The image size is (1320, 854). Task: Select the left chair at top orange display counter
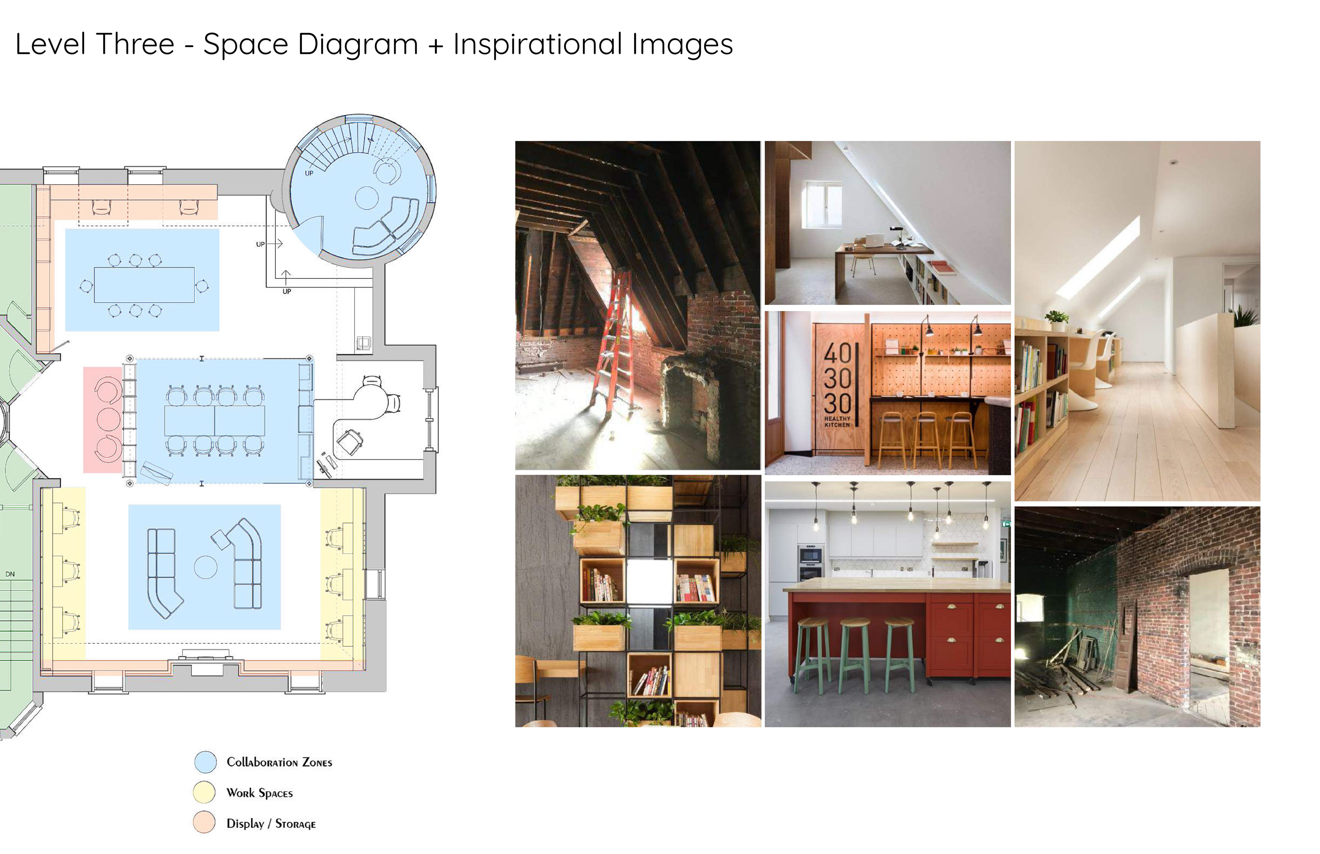tap(102, 208)
